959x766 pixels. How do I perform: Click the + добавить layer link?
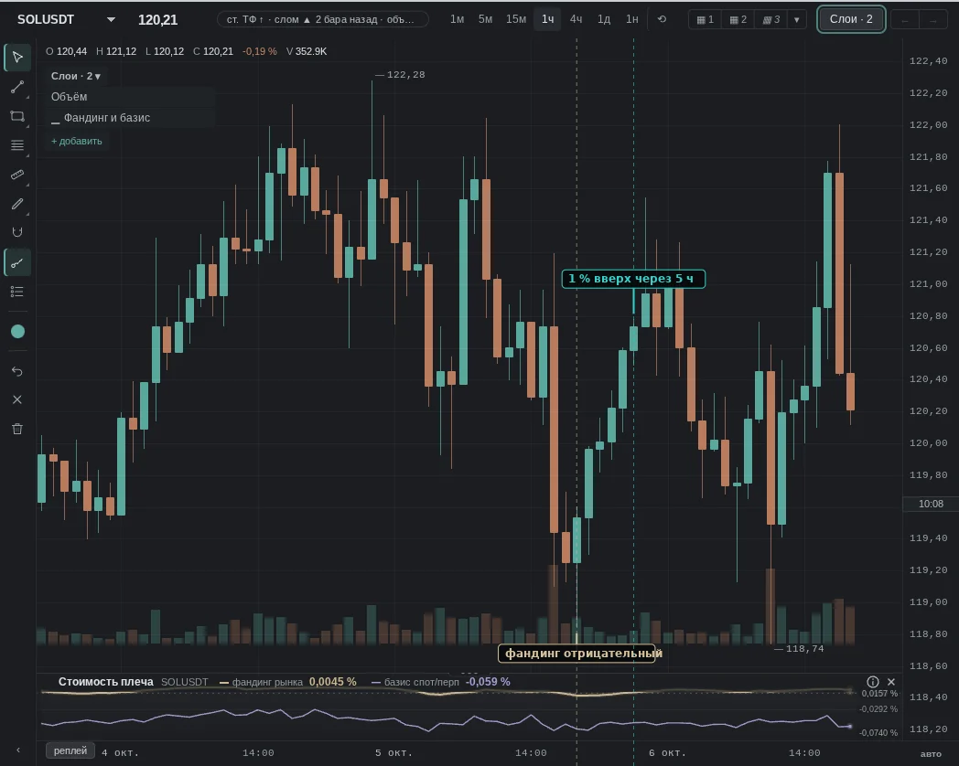point(77,141)
